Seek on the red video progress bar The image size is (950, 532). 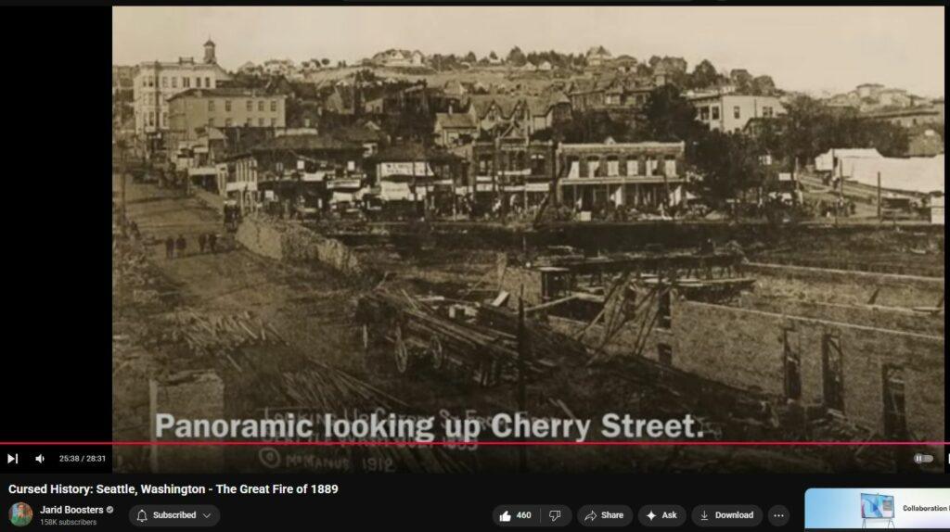click(x=475, y=444)
